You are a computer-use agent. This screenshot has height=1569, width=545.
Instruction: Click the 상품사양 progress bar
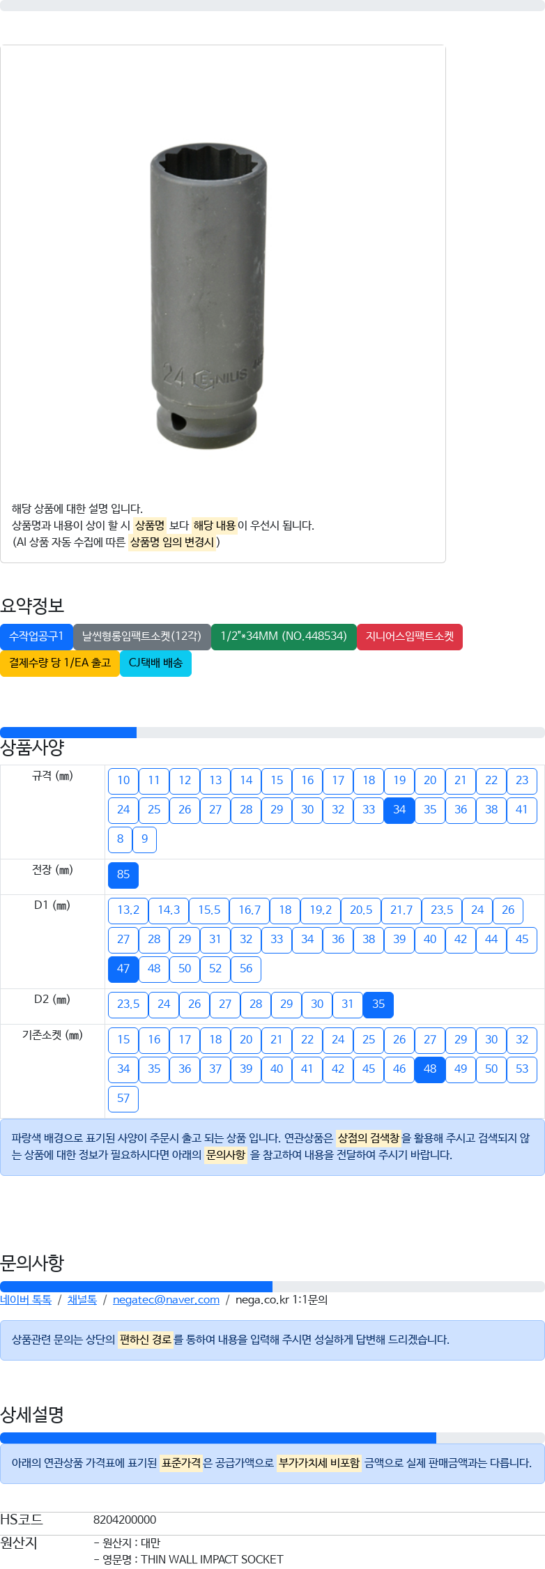272,733
